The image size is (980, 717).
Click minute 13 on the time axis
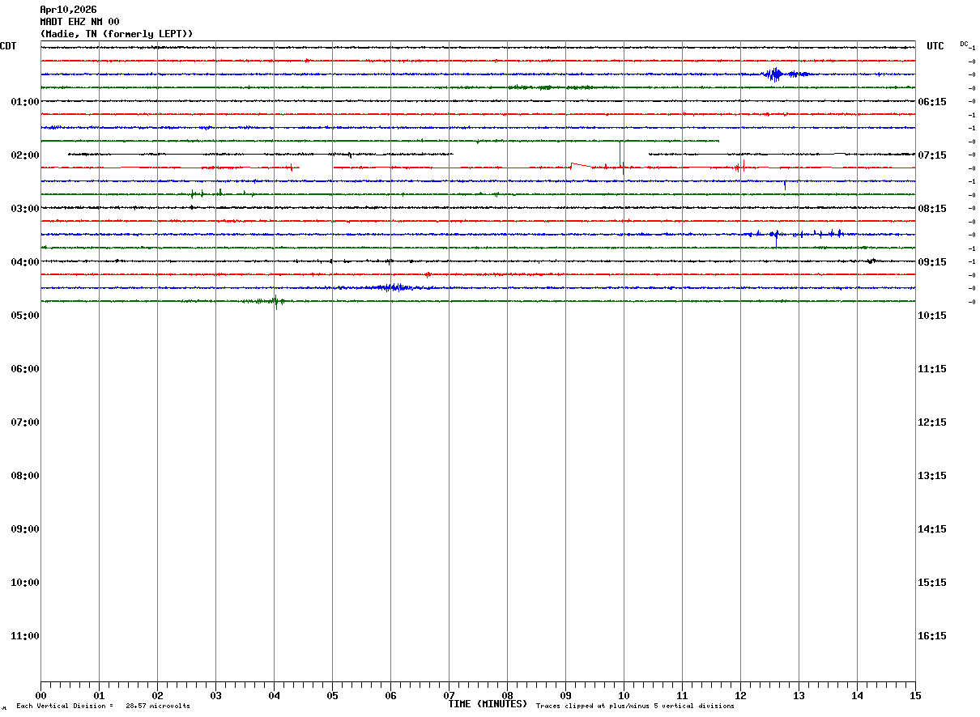pyautogui.click(x=799, y=695)
